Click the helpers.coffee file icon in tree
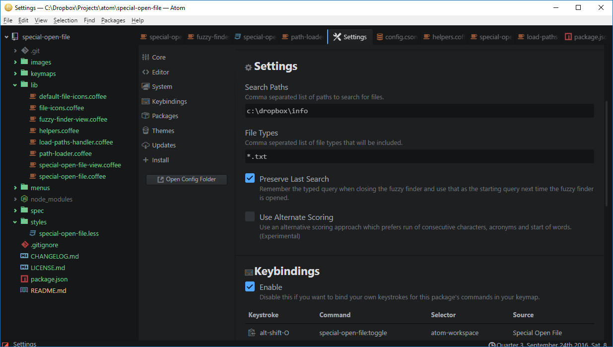This screenshot has height=347, width=613. pyautogui.click(x=33, y=131)
